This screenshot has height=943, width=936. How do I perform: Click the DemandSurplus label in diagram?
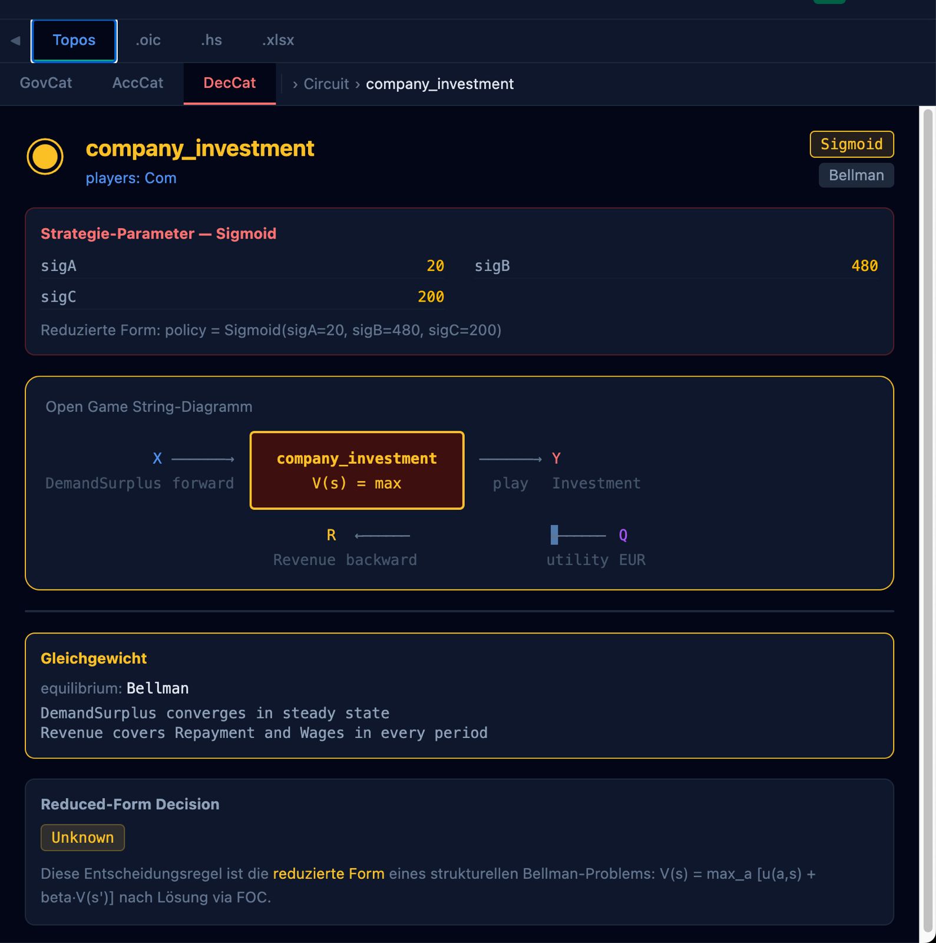point(103,484)
